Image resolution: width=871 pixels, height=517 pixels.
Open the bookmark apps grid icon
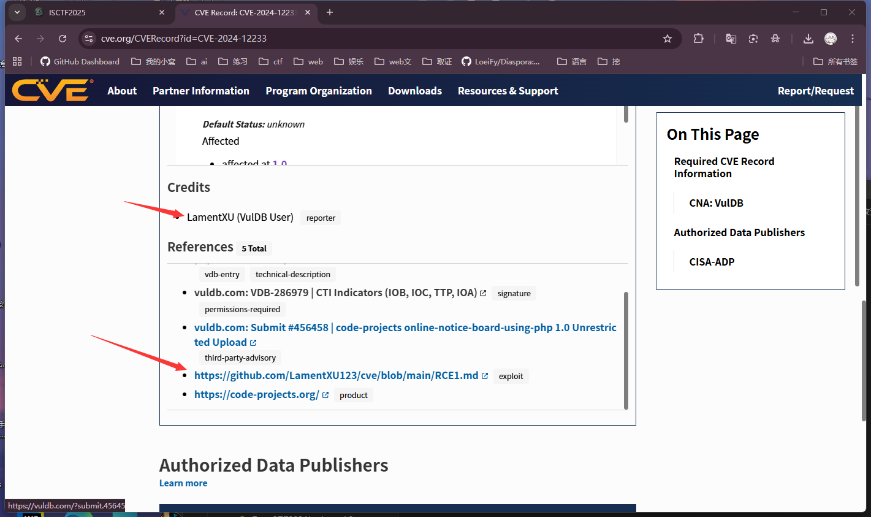(x=17, y=61)
